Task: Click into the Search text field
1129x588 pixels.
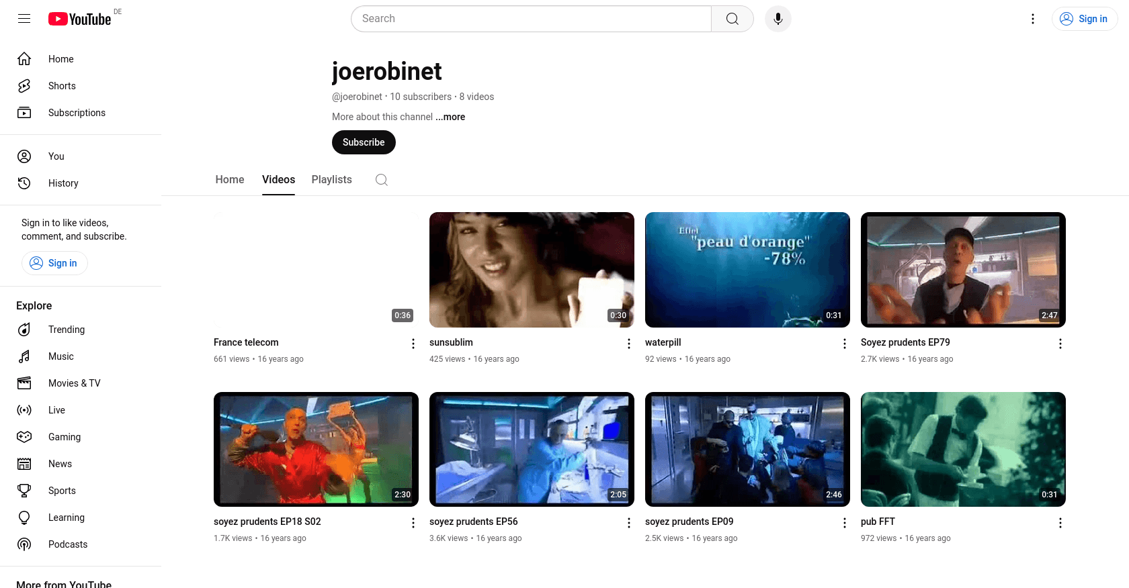Action: (531, 19)
